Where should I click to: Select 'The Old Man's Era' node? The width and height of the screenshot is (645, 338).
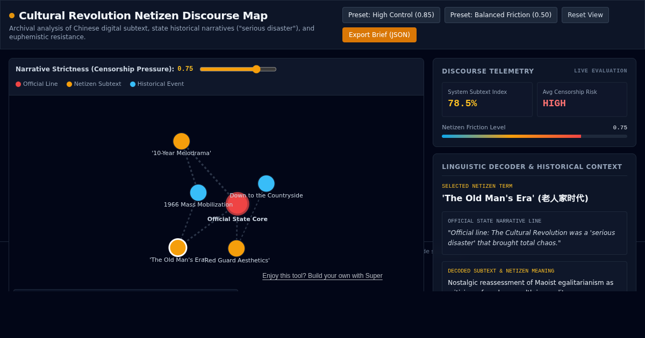point(178,247)
